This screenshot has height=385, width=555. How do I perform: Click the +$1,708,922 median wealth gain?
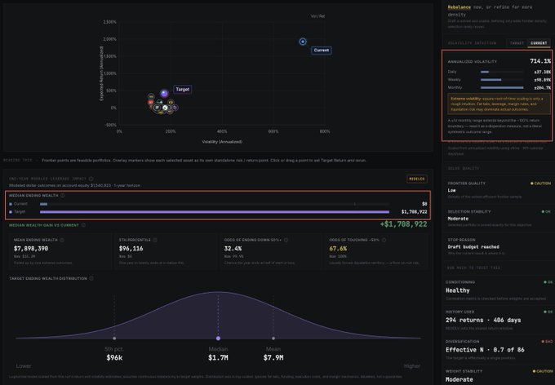tap(403, 224)
